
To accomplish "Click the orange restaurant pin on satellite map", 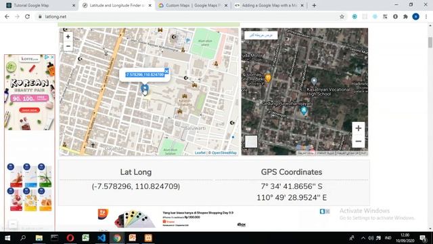I will 268,78.
